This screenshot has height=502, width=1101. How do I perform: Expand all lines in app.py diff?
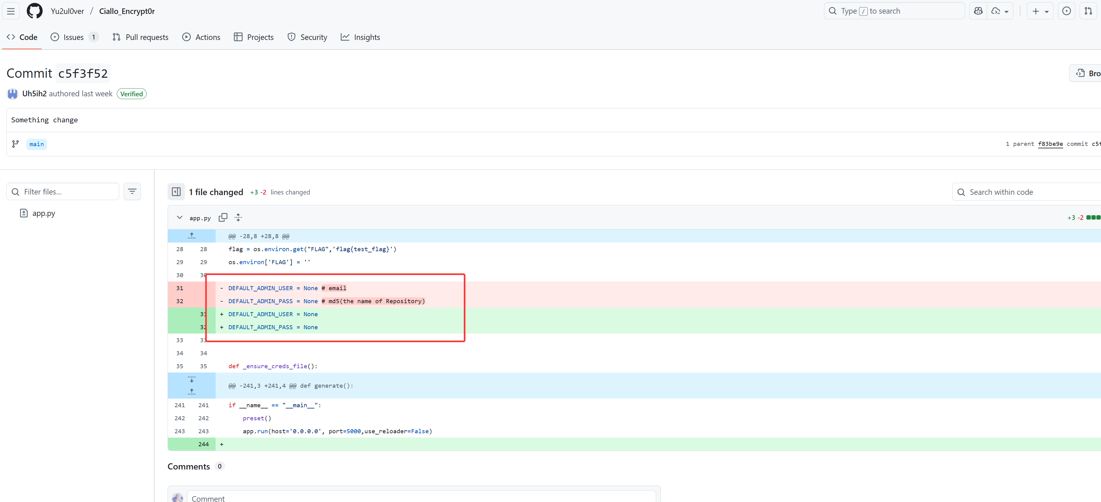pos(238,217)
